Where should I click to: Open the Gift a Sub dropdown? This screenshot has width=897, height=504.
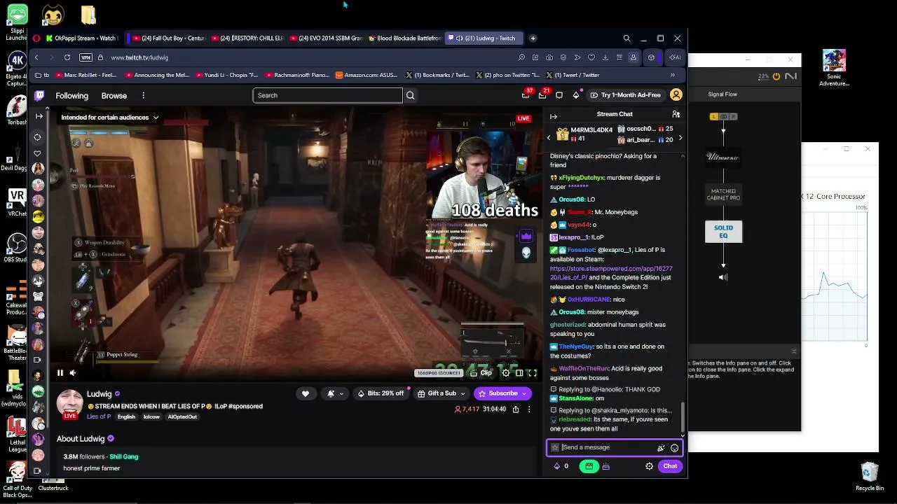[x=441, y=394]
